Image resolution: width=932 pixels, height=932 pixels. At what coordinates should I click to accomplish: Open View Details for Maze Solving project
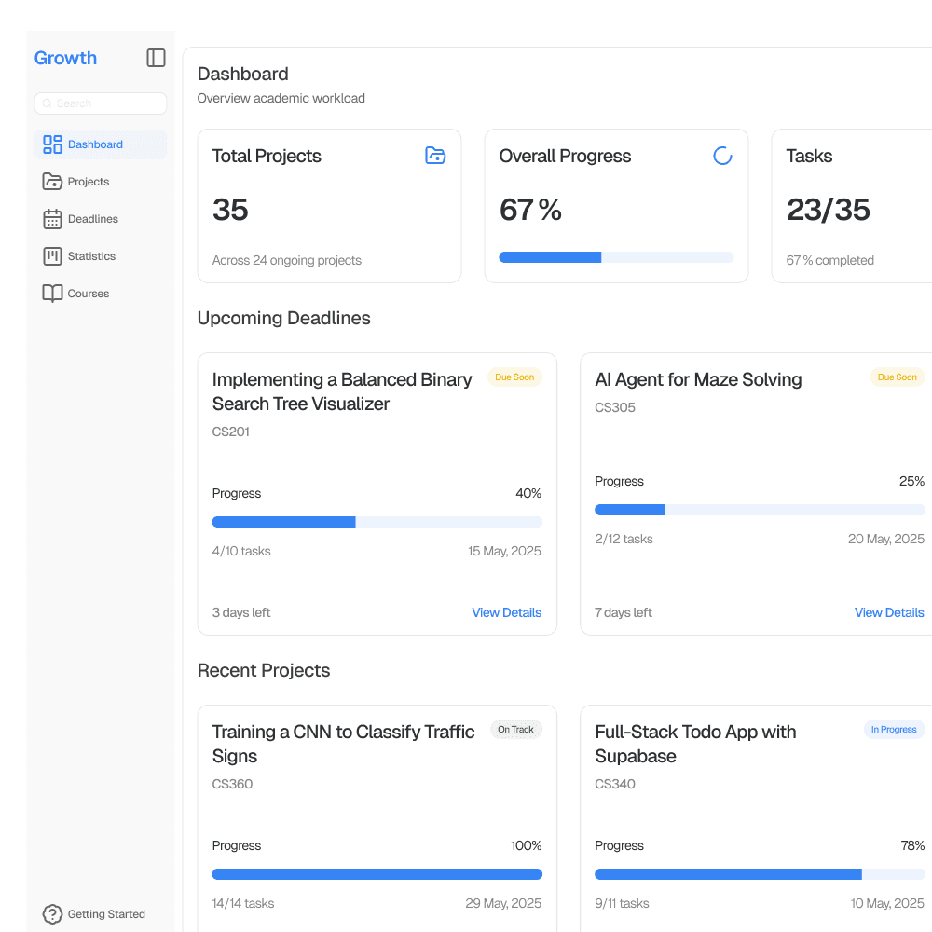tap(889, 612)
